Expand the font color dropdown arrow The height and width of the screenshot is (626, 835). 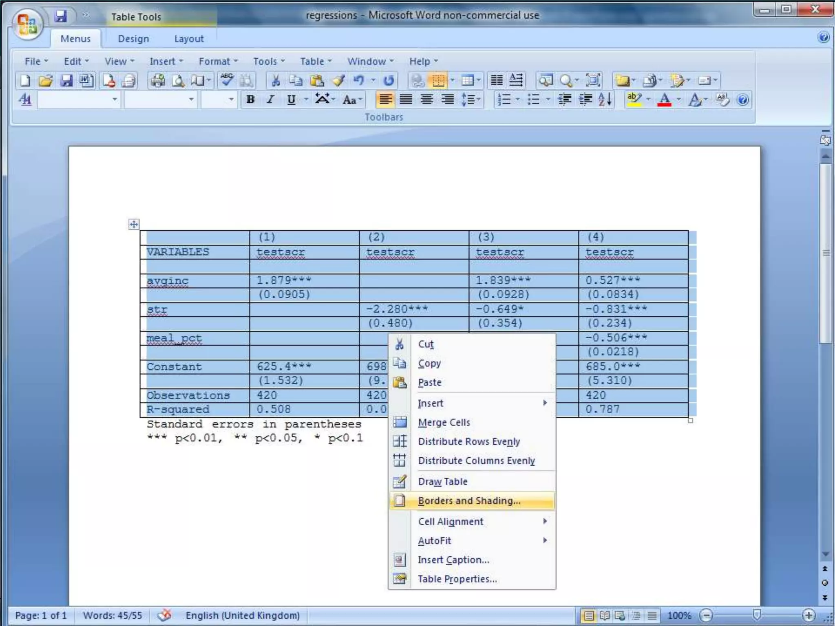(678, 99)
